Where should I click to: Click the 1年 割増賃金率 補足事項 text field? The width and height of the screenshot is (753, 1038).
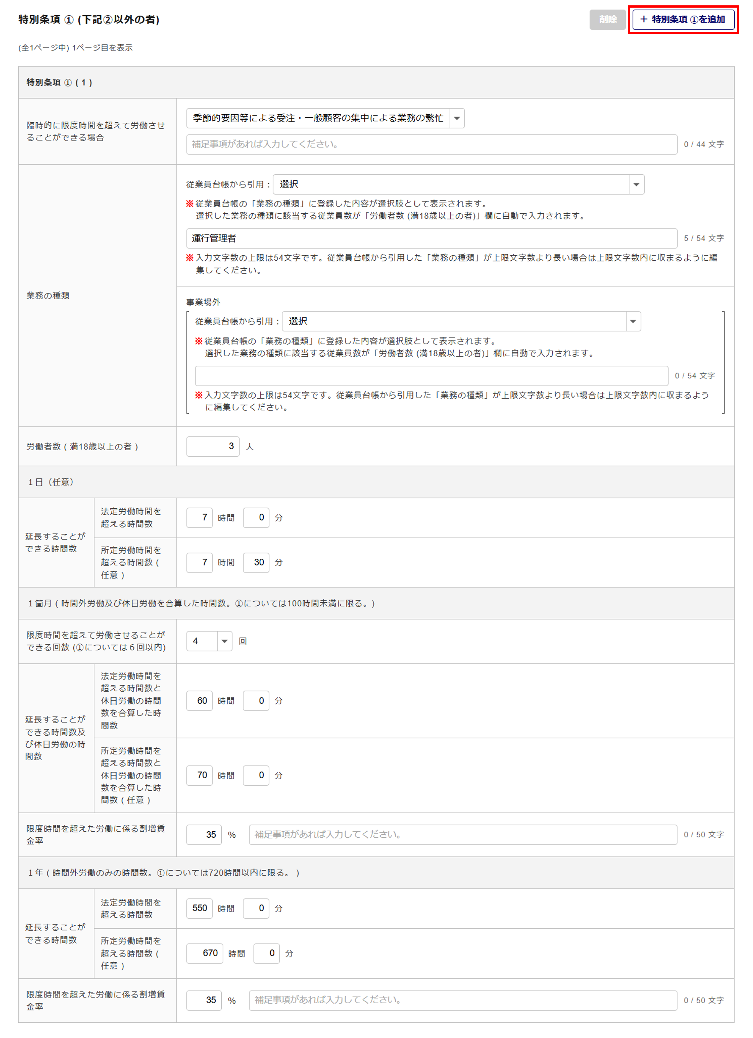point(463,1000)
